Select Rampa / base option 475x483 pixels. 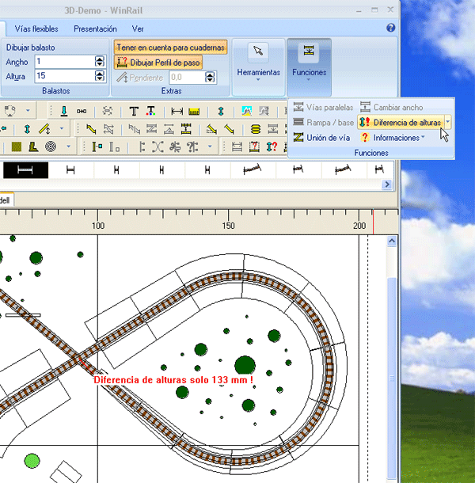pyautogui.click(x=324, y=122)
